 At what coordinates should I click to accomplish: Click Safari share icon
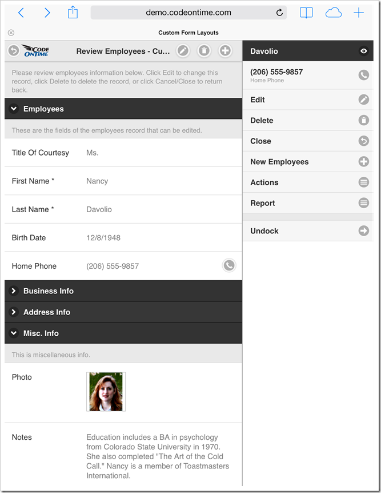coord(73,13)
